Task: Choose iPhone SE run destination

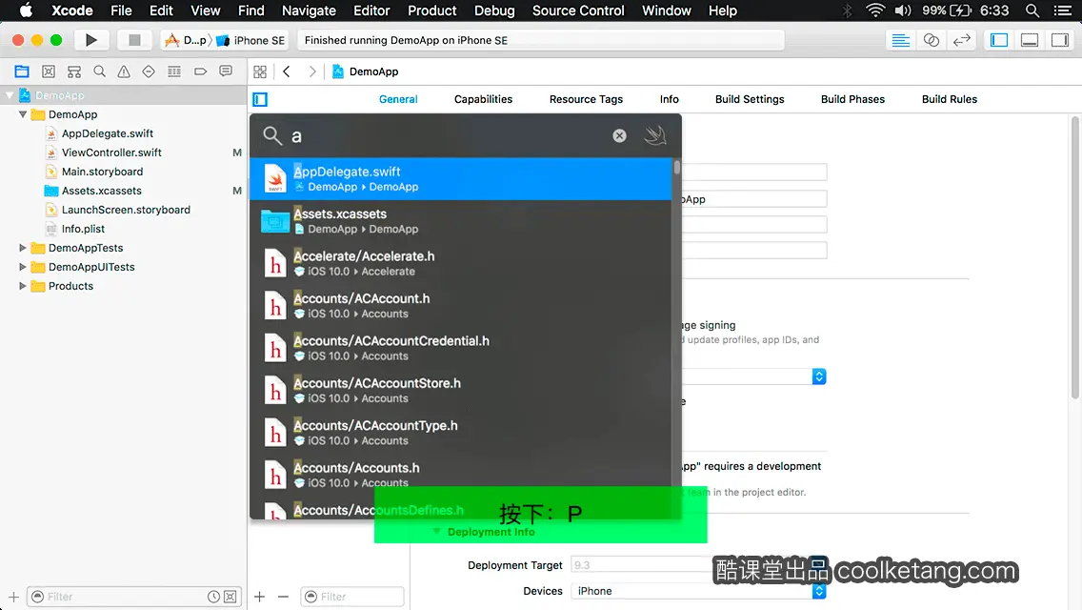Action: point(251,40)
